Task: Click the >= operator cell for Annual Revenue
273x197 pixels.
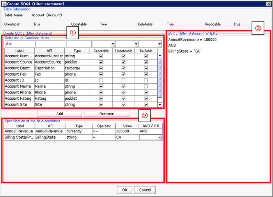Action: pyautogui.click(x=103, y=132)
